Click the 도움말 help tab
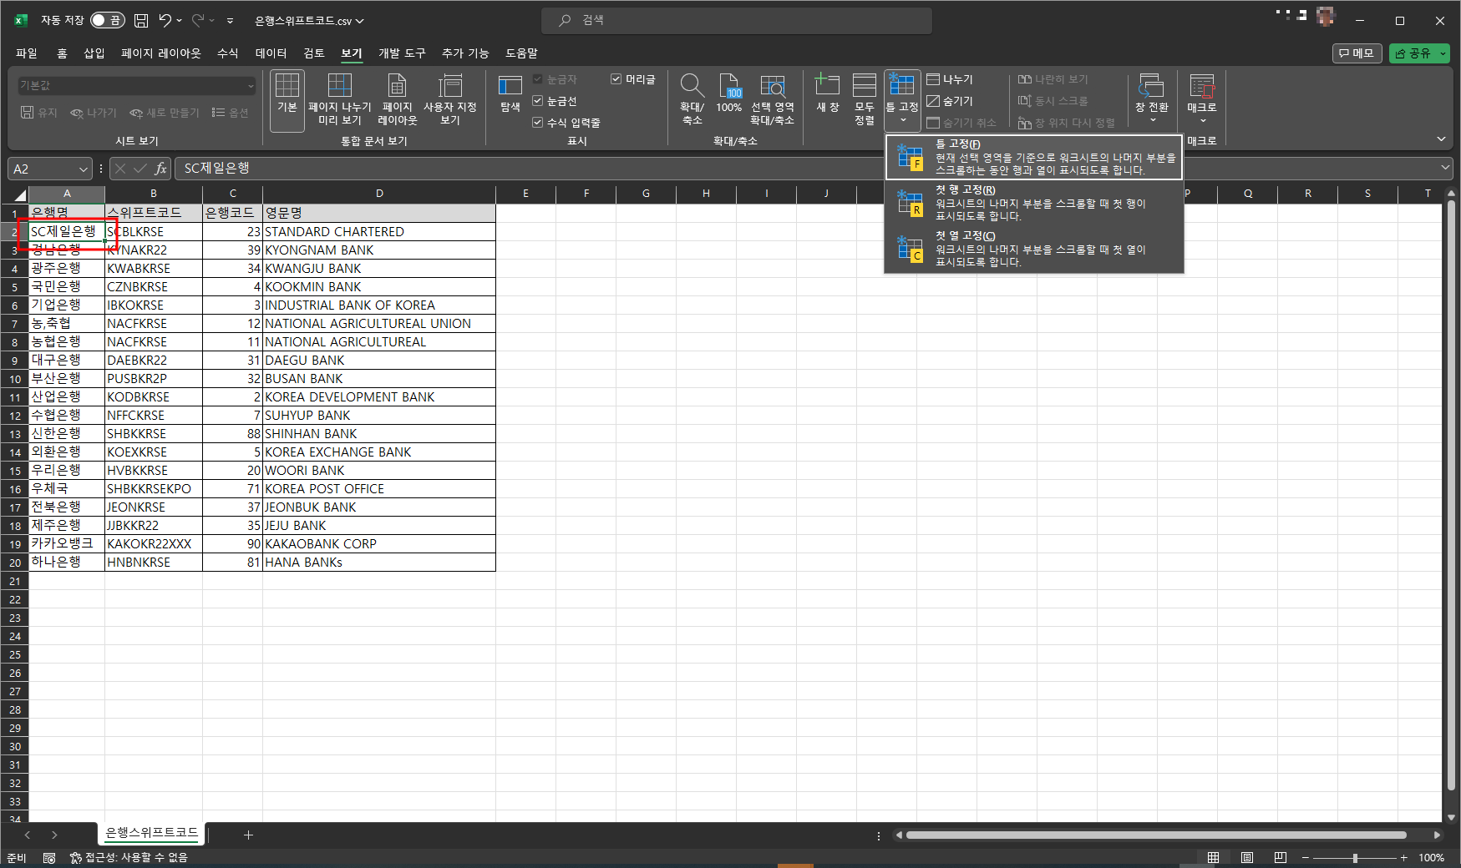The width and height of the screenshot is (1461, 868). (521, 53)
